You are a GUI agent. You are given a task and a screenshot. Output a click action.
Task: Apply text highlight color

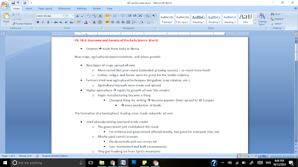tap(78, 22)
